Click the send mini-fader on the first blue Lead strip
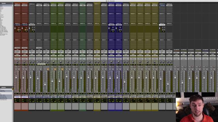The image size is (218, 122). click(109, 28)
